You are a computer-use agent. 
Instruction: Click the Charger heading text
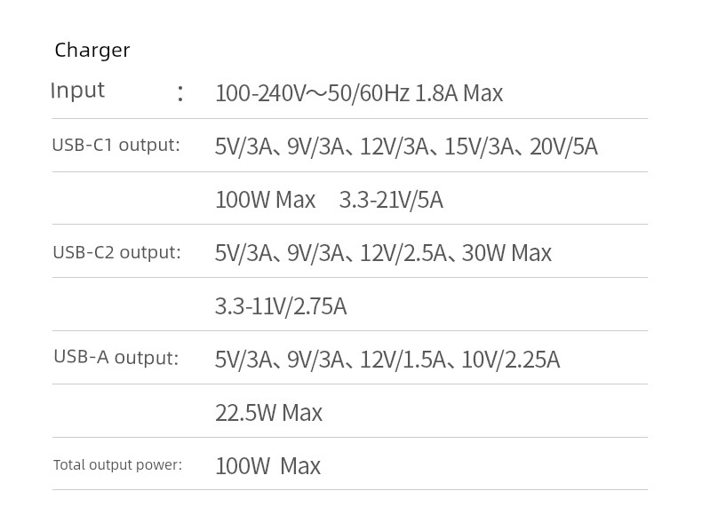pos(92,50)
